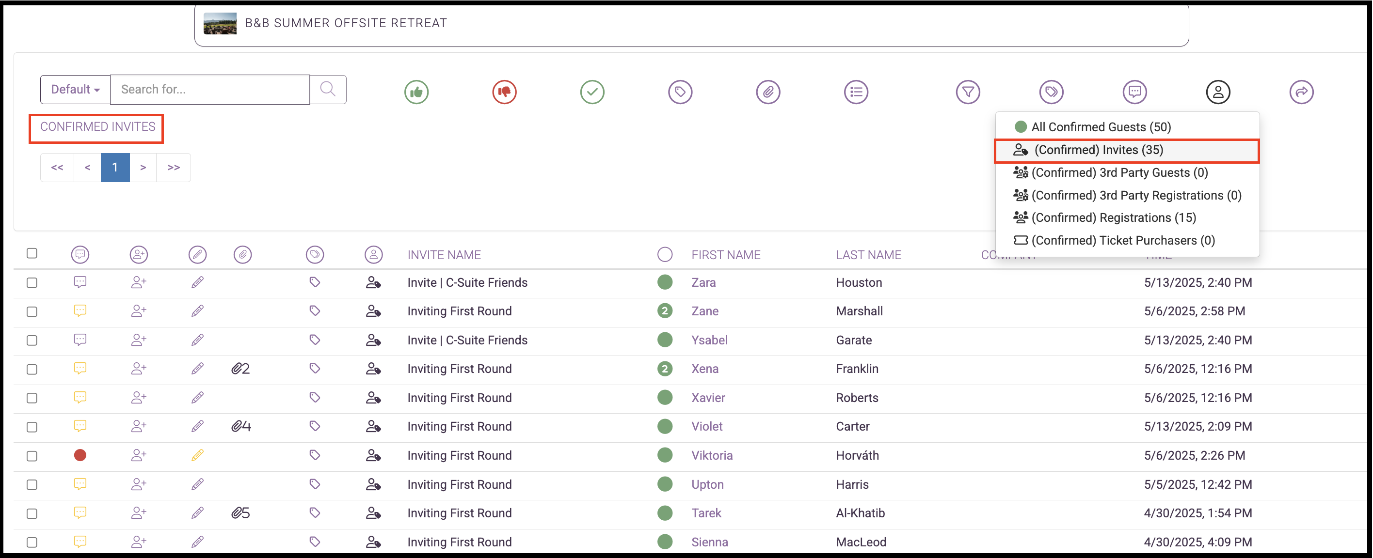Image resolution: width=1373 pixels, height=558 pixels.
Task: Sort by LAST NAME column header
Action: [x=868, y=255]
